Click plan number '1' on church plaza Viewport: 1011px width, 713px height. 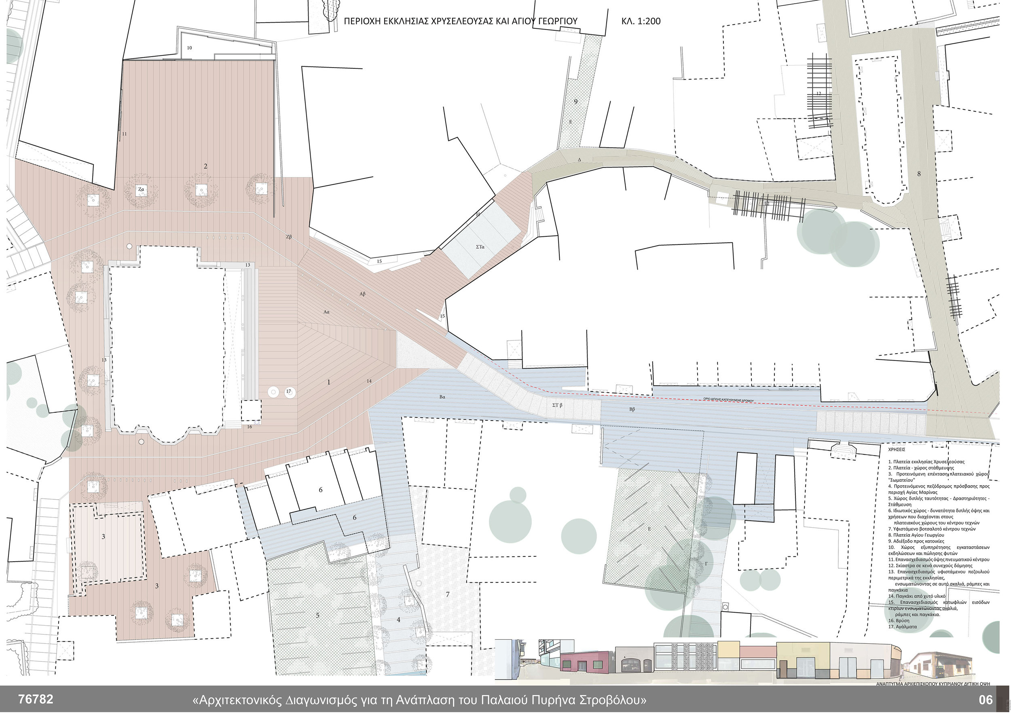[328, 382]
